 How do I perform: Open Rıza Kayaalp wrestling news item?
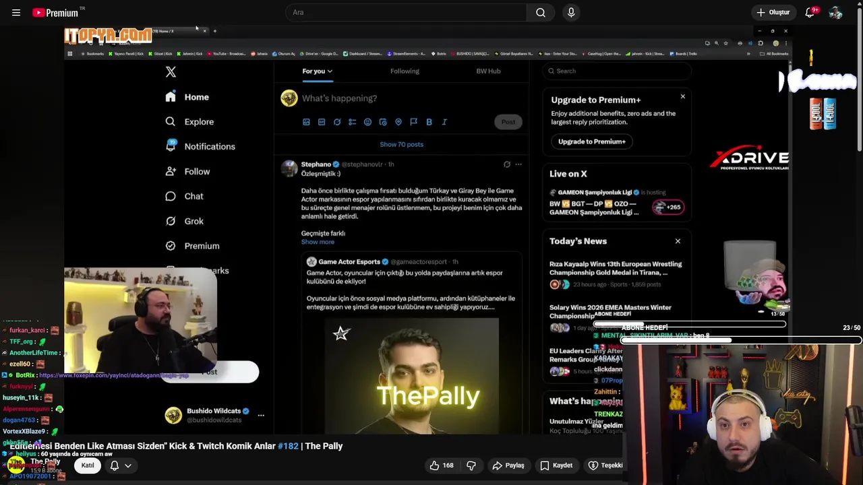pos(617,273)
